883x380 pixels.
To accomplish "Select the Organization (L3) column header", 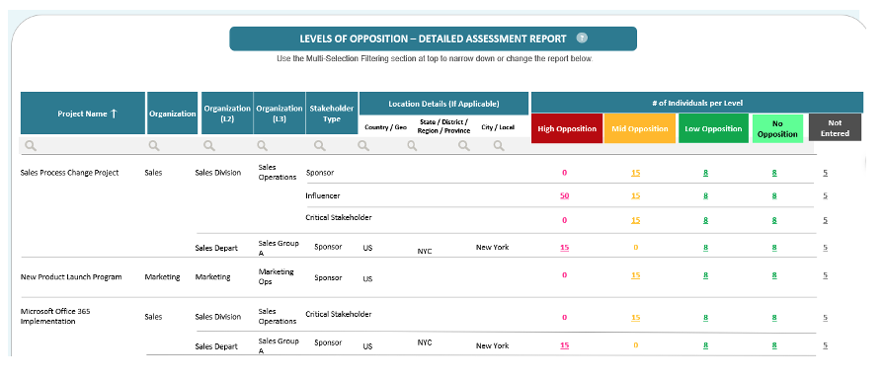I will click(280, 114).
